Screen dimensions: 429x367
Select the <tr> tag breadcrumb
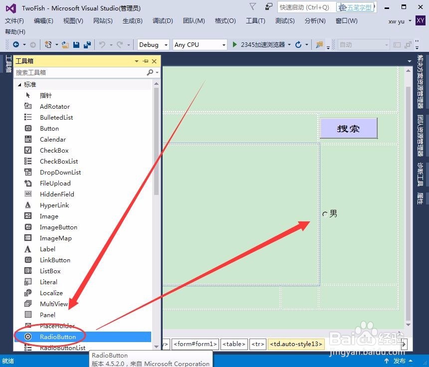258,344
